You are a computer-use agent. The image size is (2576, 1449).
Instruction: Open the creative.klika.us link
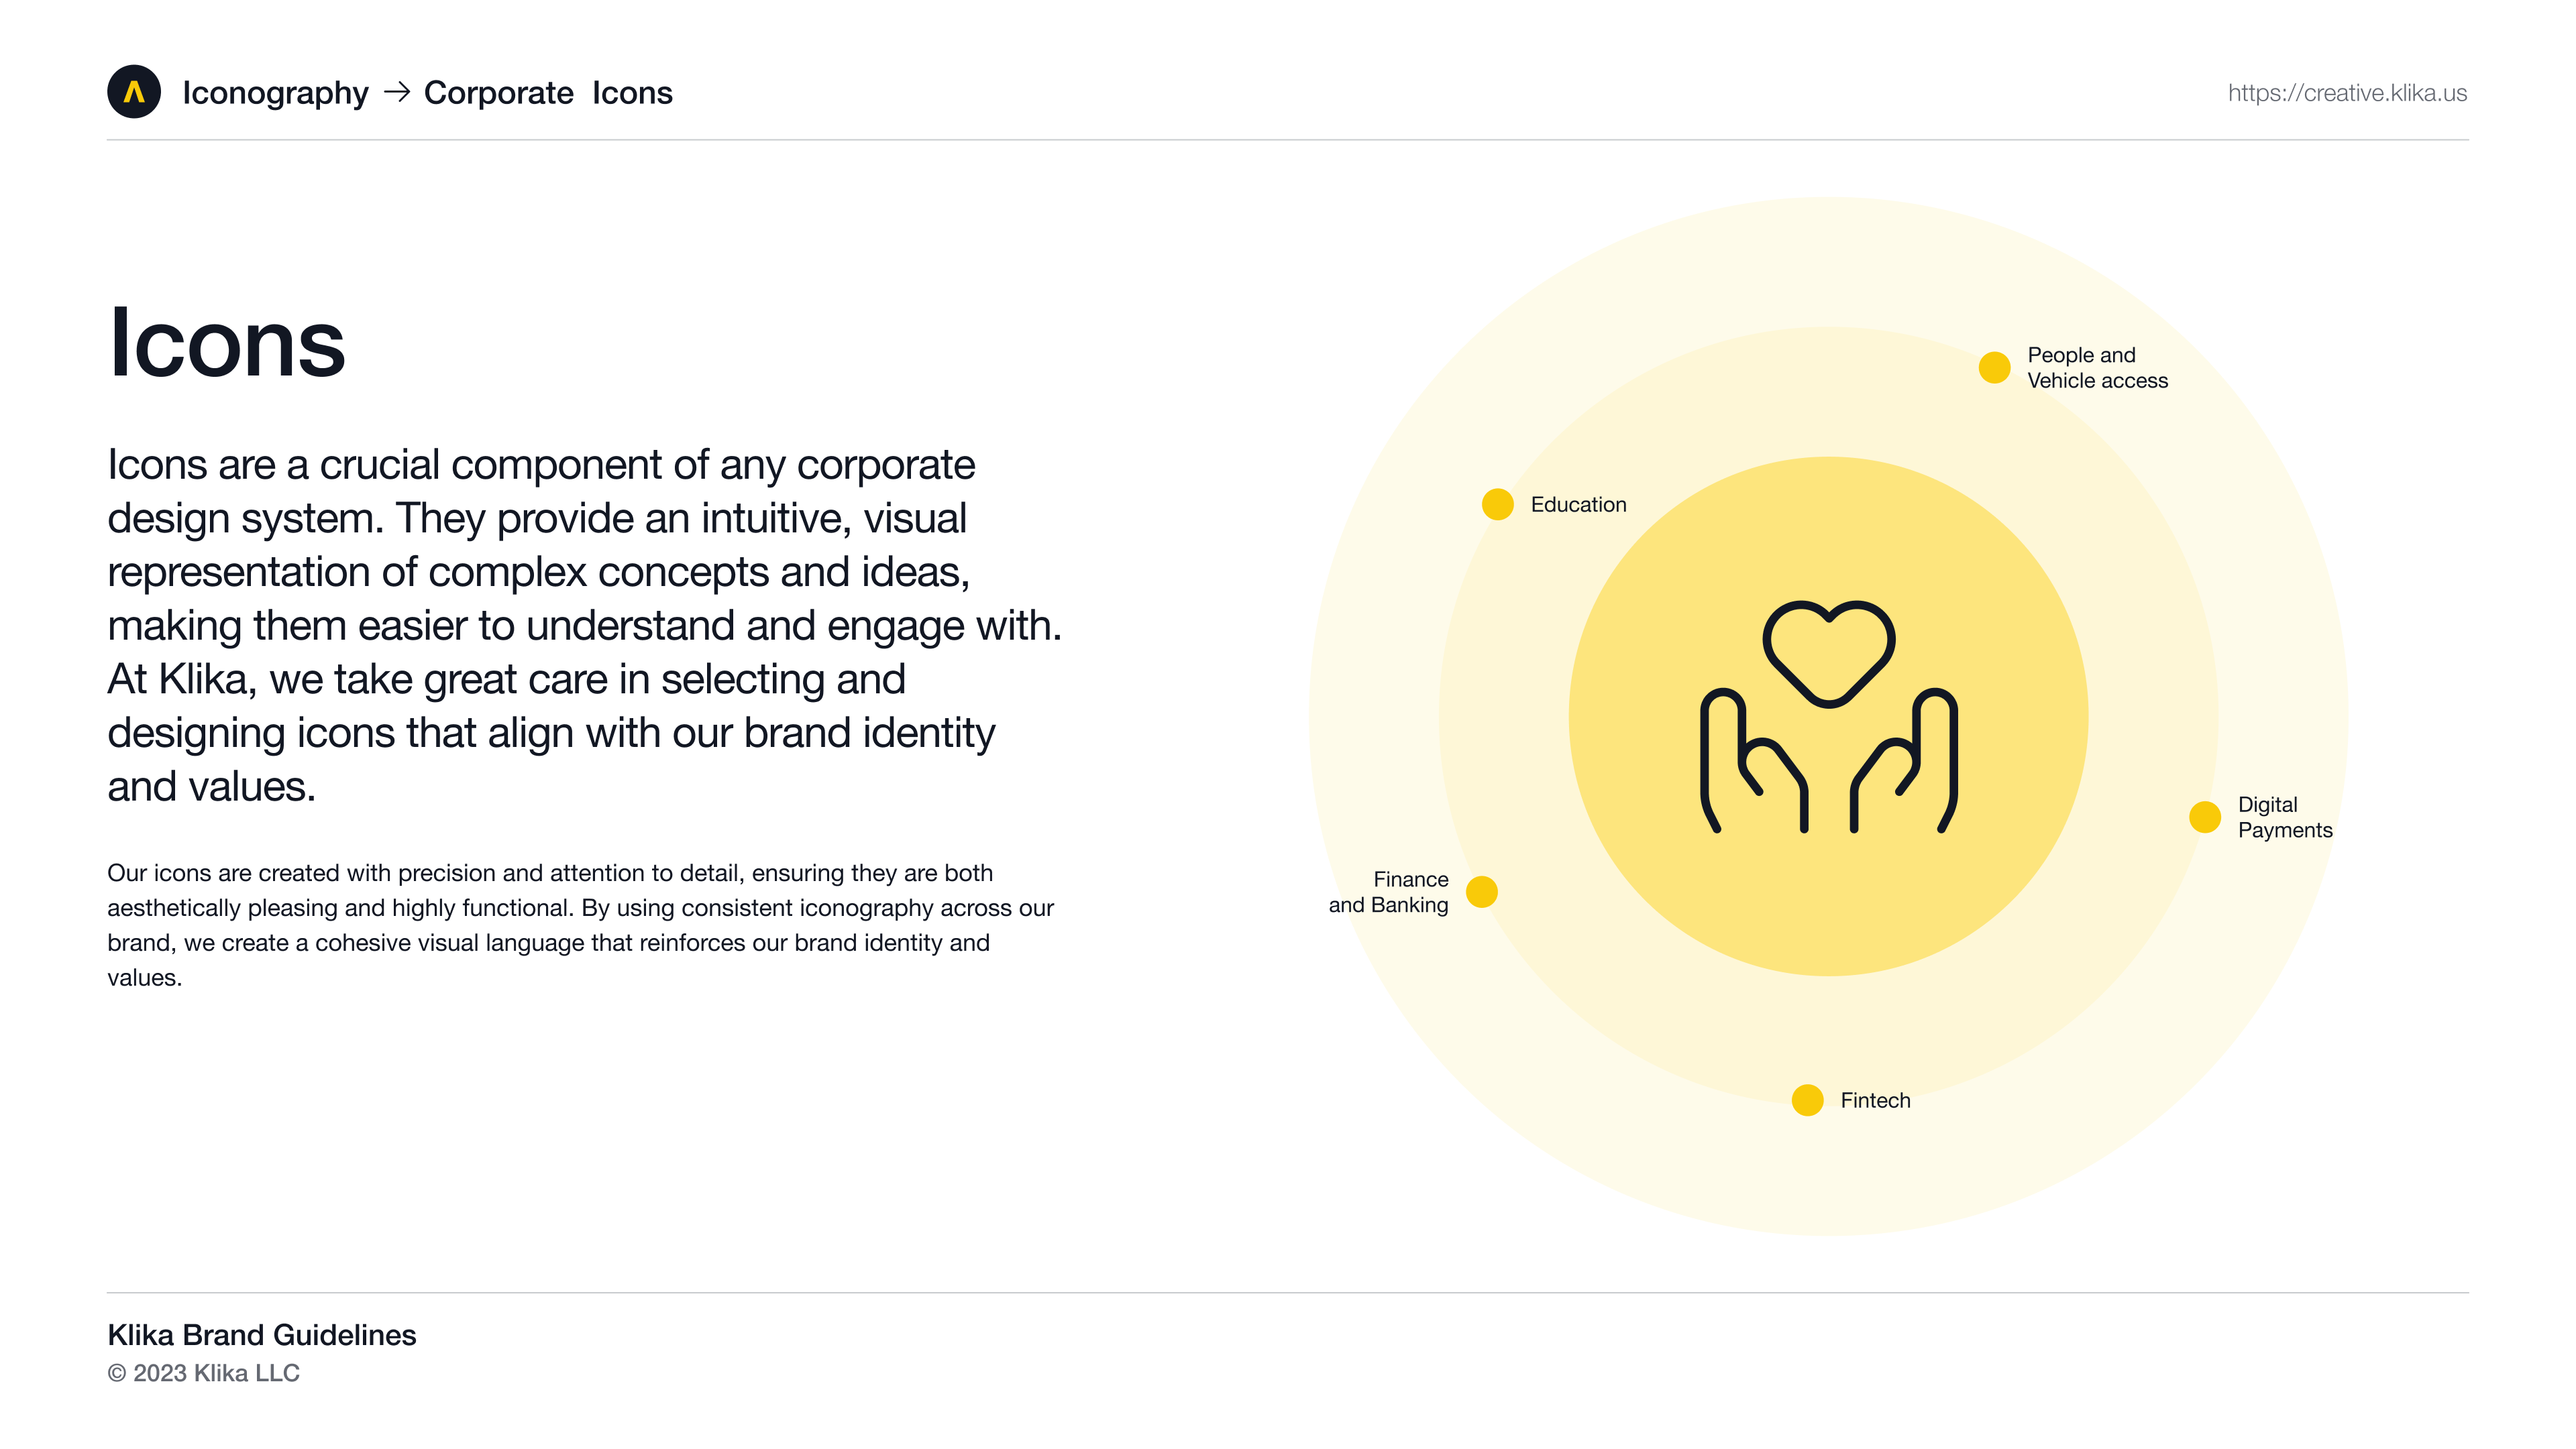pos(2346,93)
